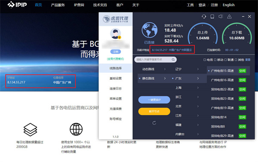Open the 连接日志 sidebar tab

click(116, 89)
